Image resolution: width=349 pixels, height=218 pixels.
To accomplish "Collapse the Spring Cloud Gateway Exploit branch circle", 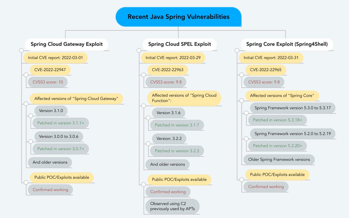I will point(21,51).
